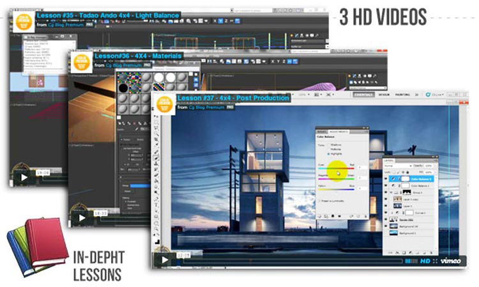This screenshot has height=287, width=479.
Task: Click the X axis button in the Lesson #36 toolbar
Action: click(x=273, y=61)
